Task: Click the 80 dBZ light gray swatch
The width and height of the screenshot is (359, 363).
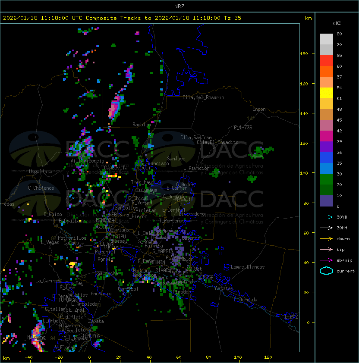Action: [x=326, y=39]
